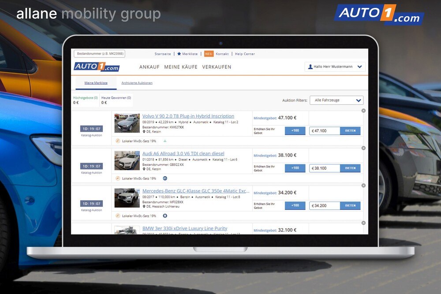Image resolution: width=441 pixels, height=294 pixels.
Task: Open Mercedes-Benz GLC-Klasse GLC 350e listing
Action: pos(196,191)
